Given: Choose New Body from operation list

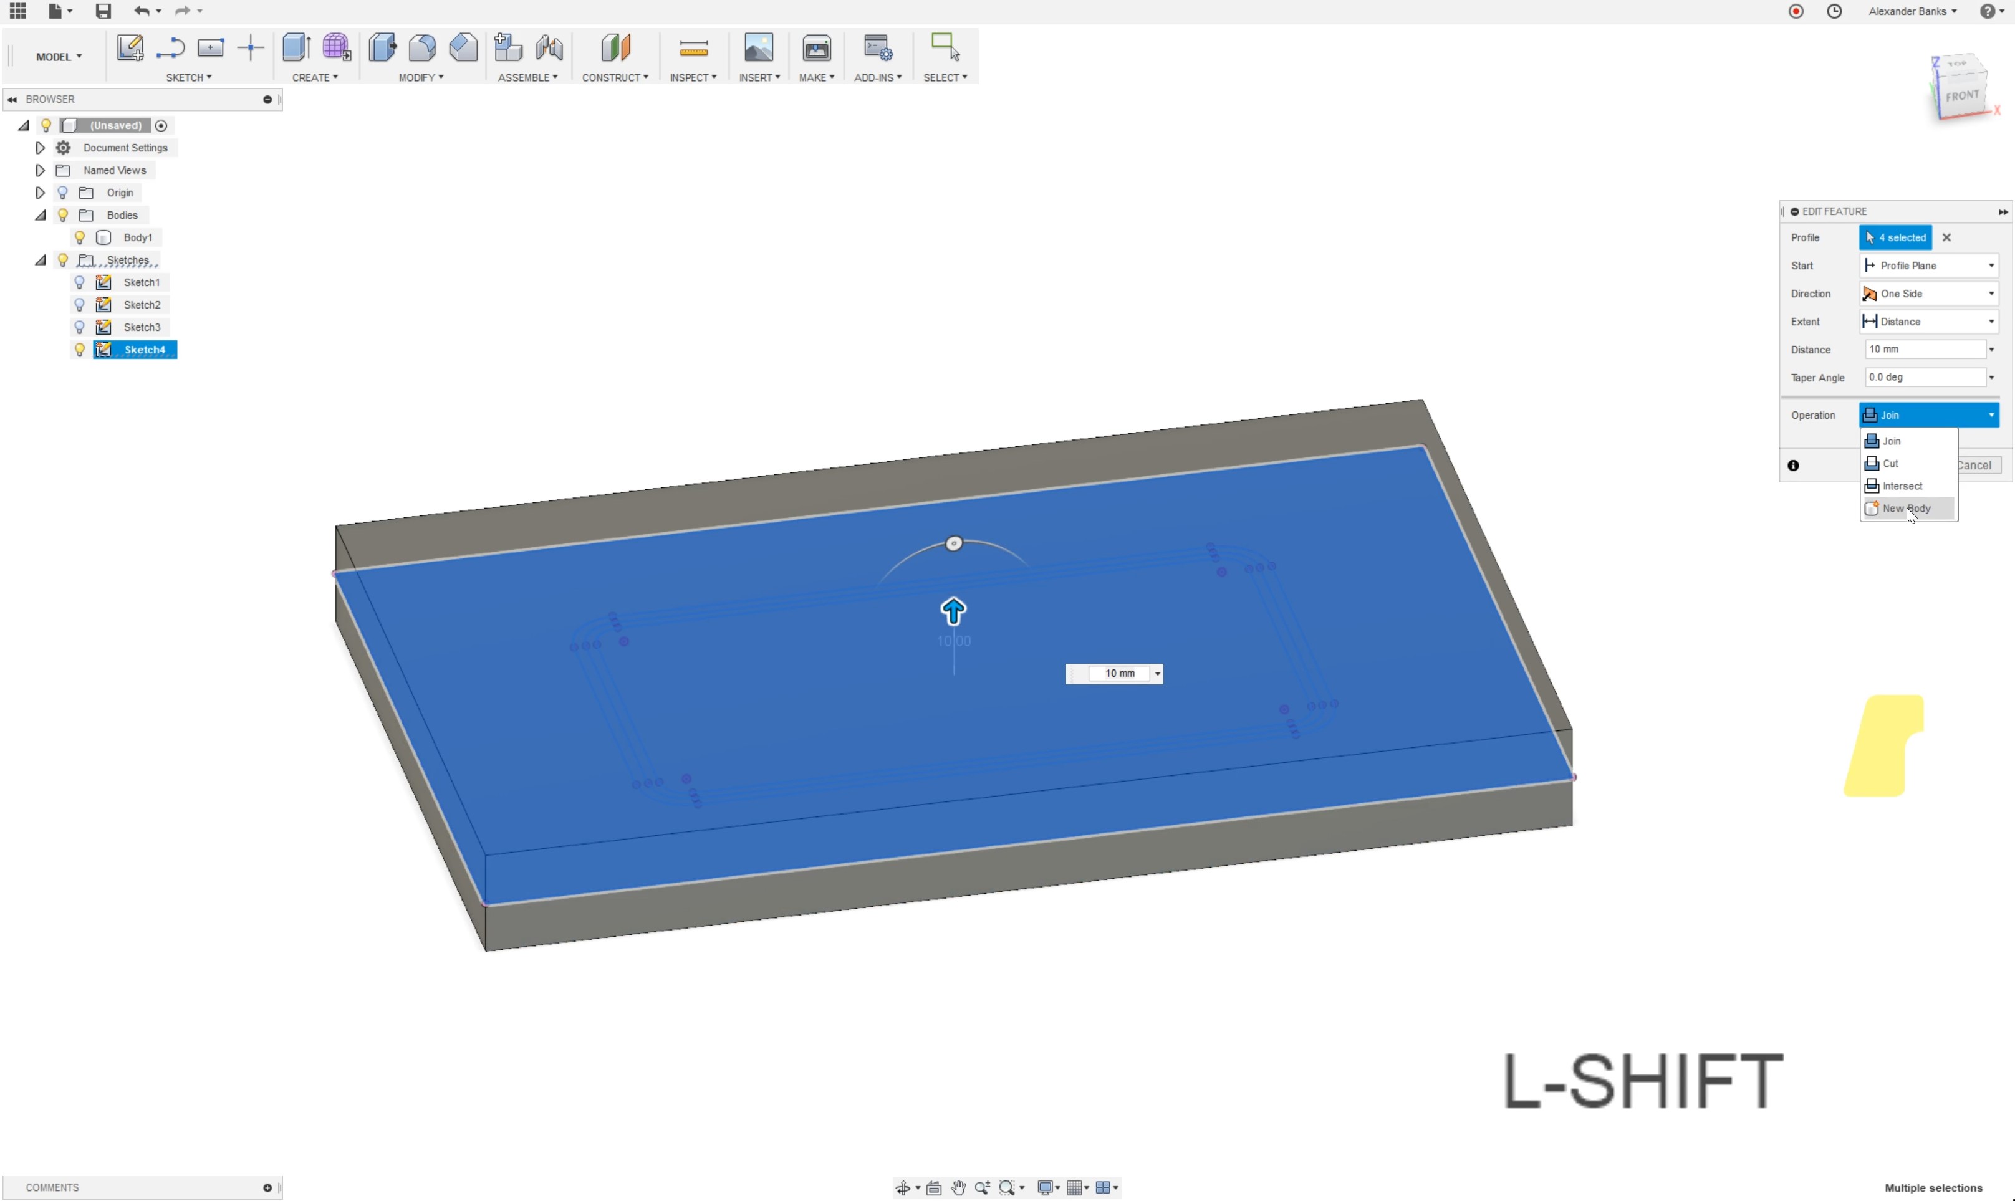Looking at the screenshot, I should coord(1906,508).
